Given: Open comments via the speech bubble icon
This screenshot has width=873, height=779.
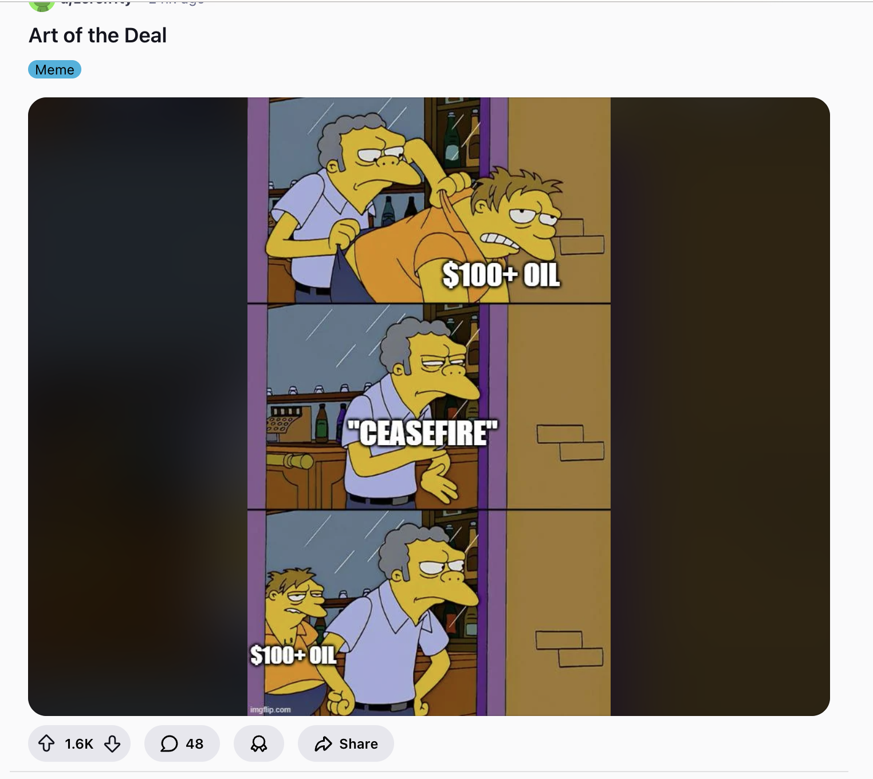Looking at the screenshot, I should (169, 743).
